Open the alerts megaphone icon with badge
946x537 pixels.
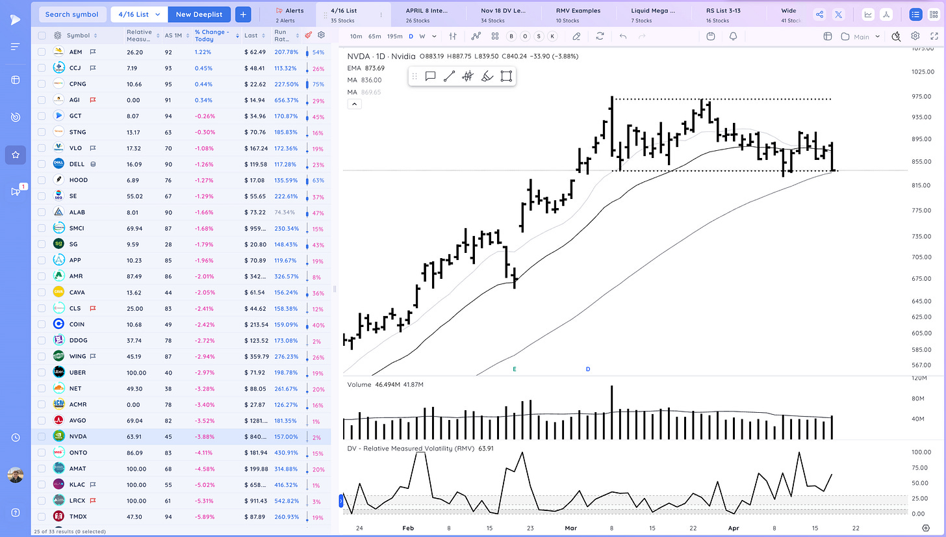coord(16,190)
